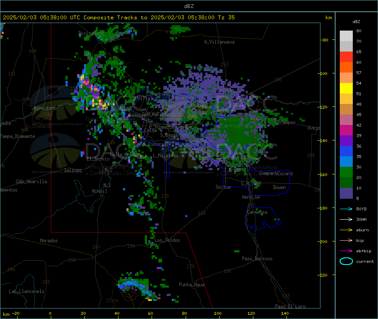
Task: Click the white 30HM arrow icon
Action: coord(346,219)
